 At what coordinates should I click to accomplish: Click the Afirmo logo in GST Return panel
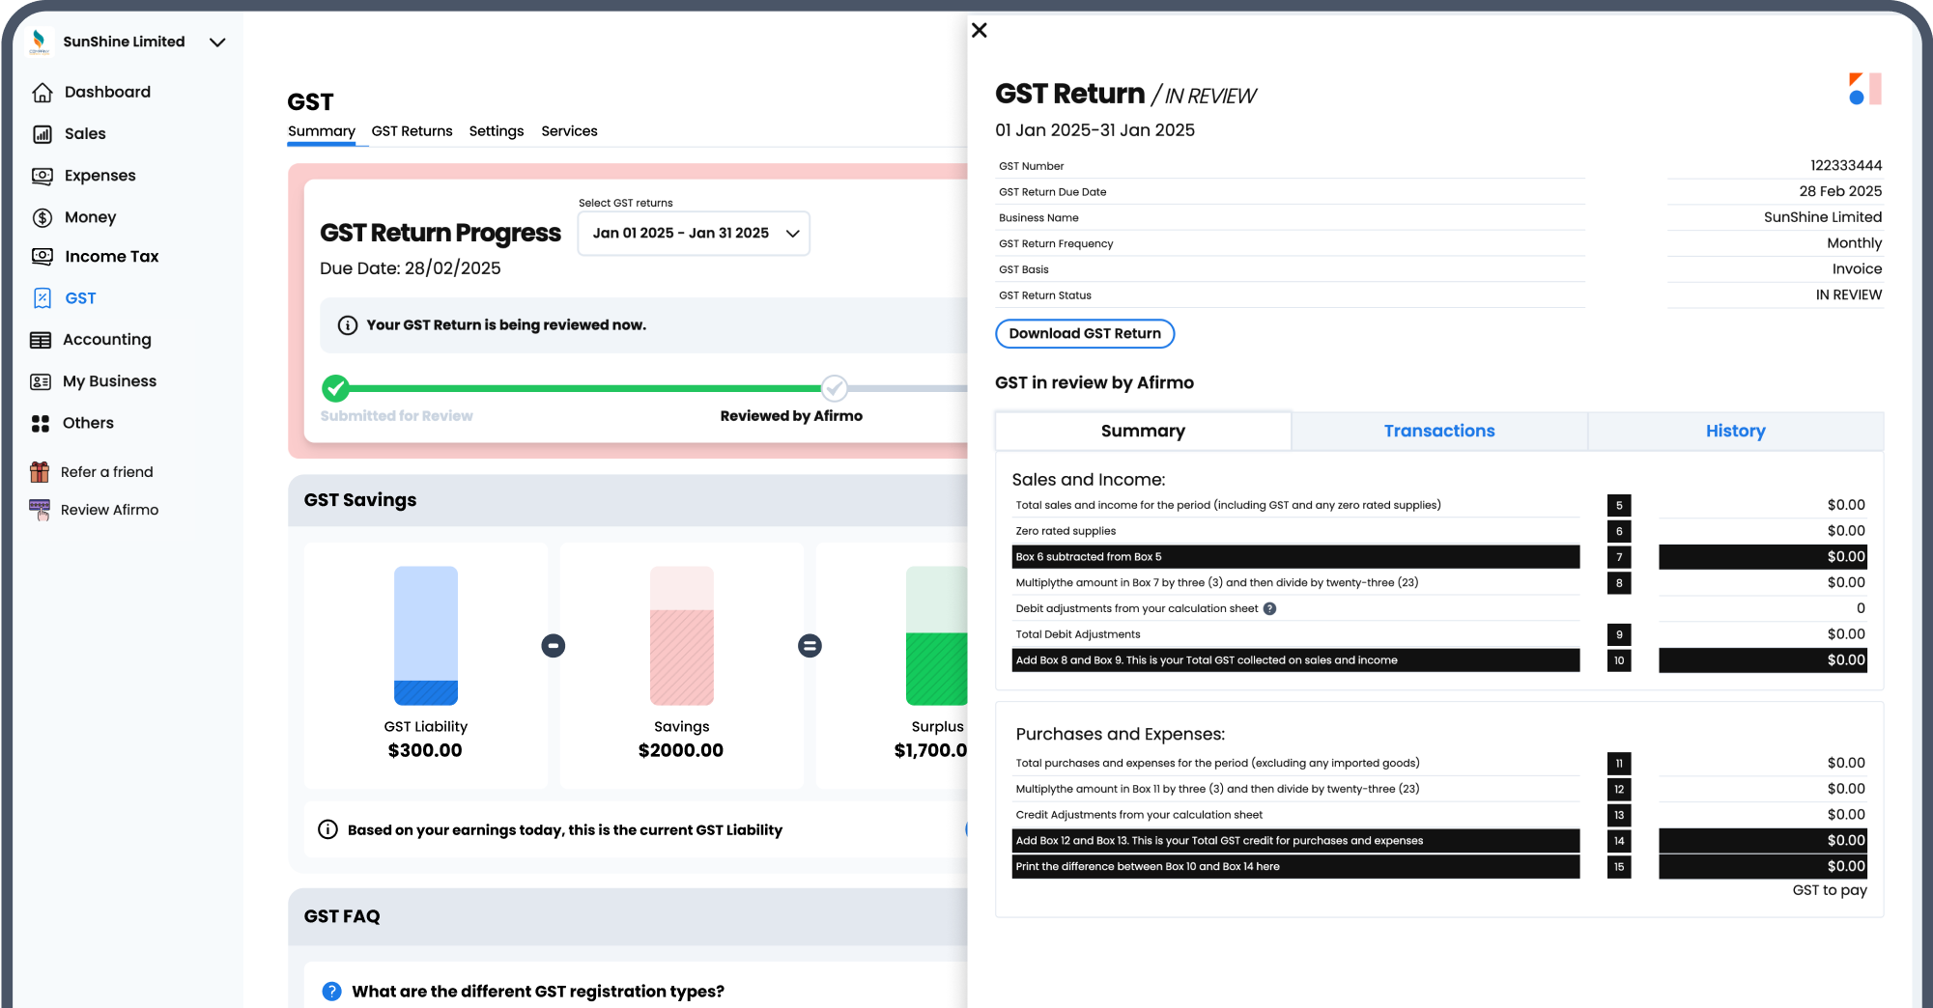click(x=1864, y=89)
